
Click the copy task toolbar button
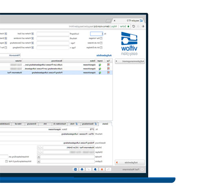[95, 169]
